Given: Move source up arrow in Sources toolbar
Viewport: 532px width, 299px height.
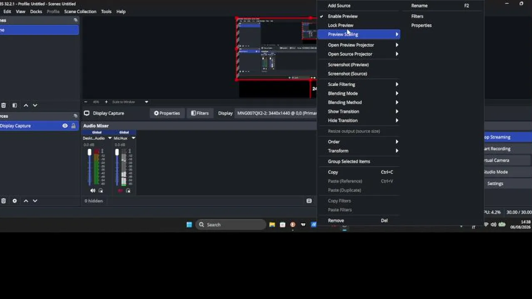Looking at the screenshot, I should point(26,201).
